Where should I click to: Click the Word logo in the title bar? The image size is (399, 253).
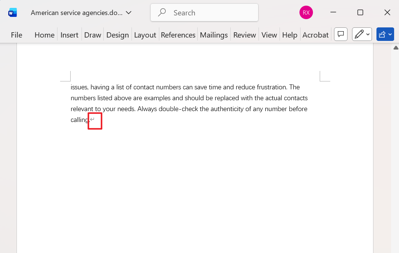coord(12,12)
